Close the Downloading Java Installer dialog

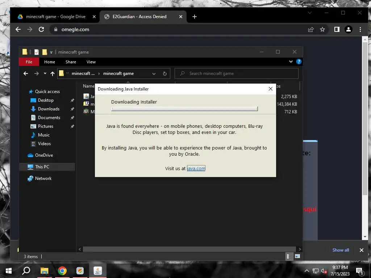270,89
